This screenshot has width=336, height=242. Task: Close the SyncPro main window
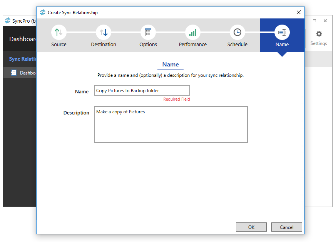[325, 21]
